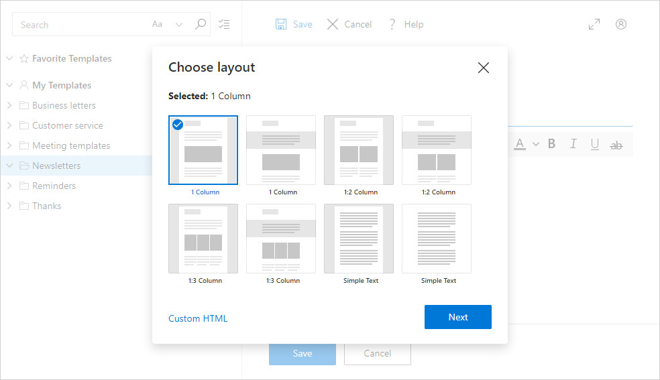Toggle underline formatting
660x380 pixels.
[x=595, y=144]
